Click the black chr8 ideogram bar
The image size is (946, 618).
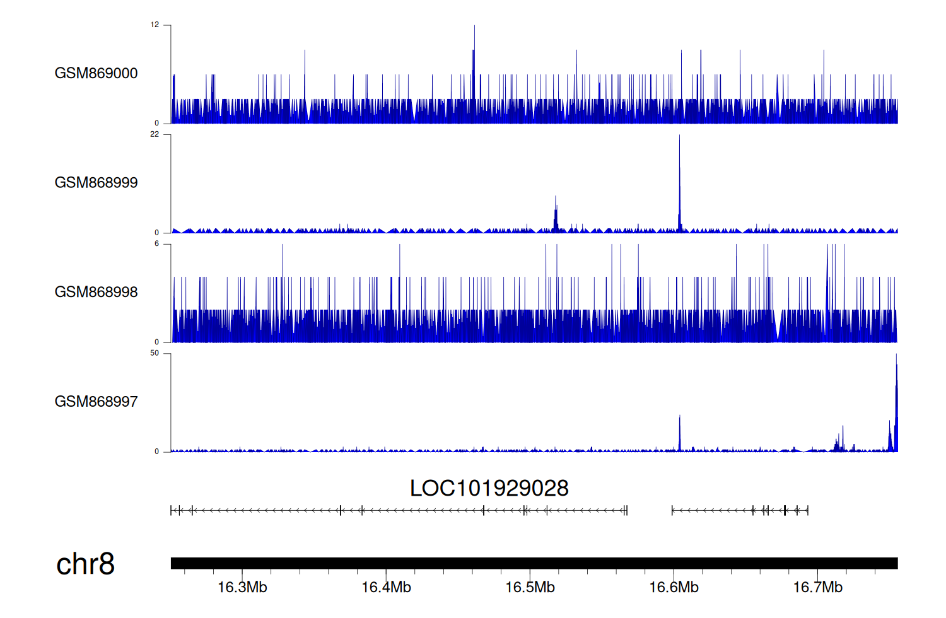pyautogui.click(x=534, y=563)
